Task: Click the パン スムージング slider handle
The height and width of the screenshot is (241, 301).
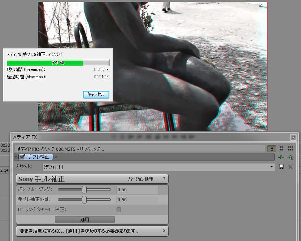Action: (x=84, y=189)
